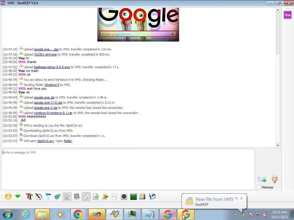Click the send folder (folder with arrow) icon
Image resolution: width=294 pixels, height=220 pixels.
[x=105, y=197]
